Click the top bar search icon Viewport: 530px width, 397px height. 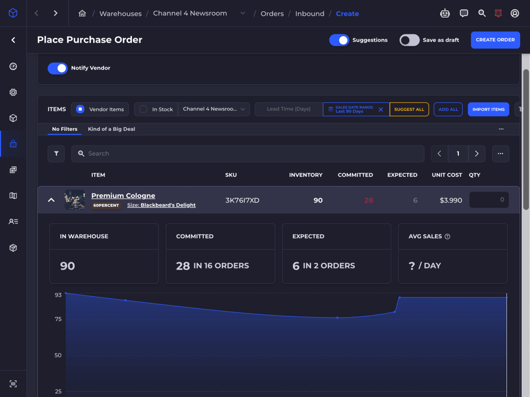pos(482,13)
